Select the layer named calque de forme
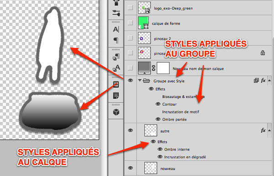Image resolution: width=274 pixels, height=176 pixels. tap(166, 23)
